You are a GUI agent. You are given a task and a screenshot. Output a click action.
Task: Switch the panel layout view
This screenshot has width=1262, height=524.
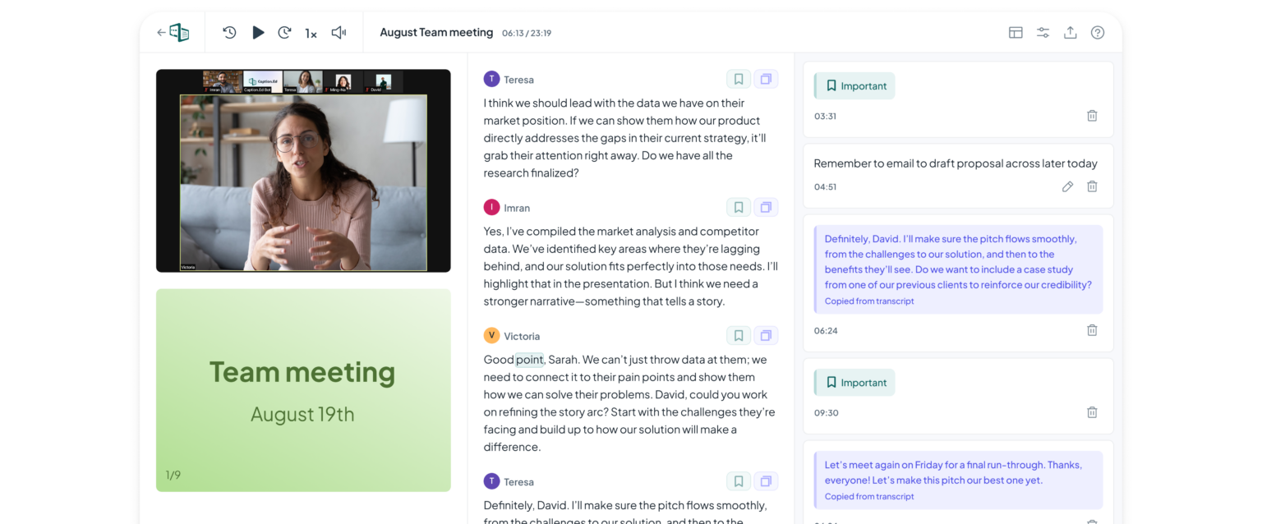coord(1016,32)
